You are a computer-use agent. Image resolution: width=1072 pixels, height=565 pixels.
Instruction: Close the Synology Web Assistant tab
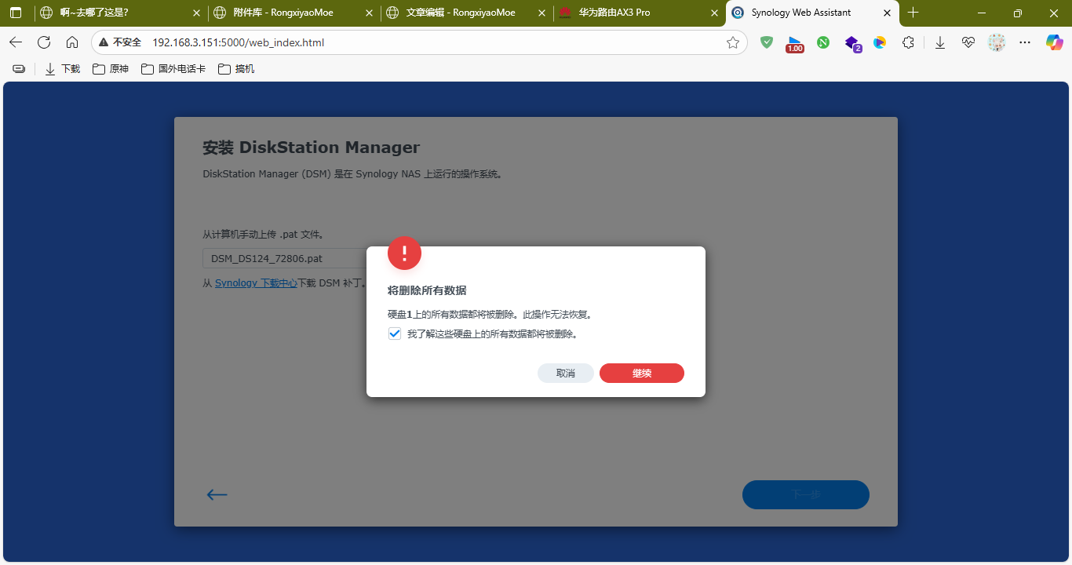pyautogui.click(x=887, y=13)
